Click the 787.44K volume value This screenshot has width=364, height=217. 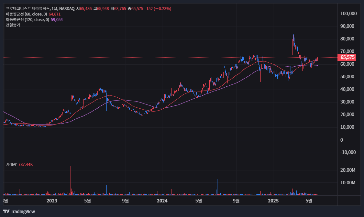tap(26, 165)
